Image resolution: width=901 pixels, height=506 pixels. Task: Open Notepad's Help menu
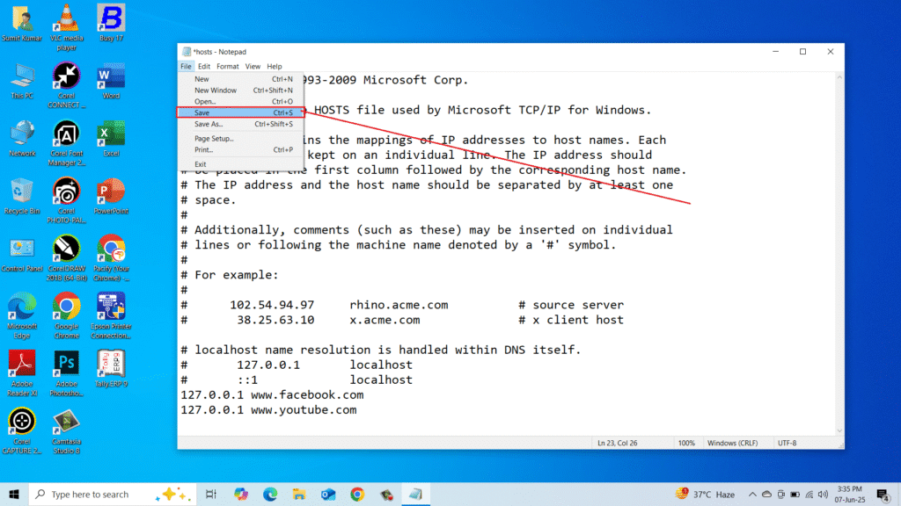[x=275, y=67]
